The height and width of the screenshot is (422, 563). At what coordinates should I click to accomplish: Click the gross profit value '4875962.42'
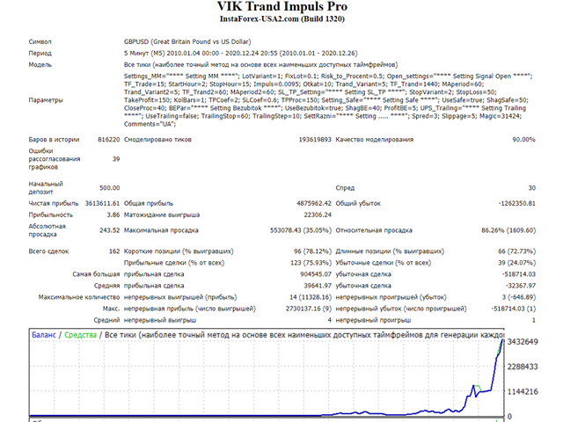coord(314,203)
